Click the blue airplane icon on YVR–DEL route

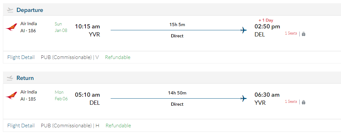pyautogui.click(x=244, y=30)
